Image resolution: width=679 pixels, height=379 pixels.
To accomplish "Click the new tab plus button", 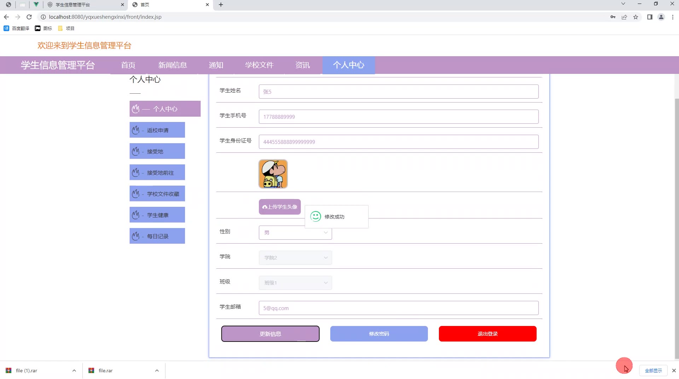I will (221, 5).
